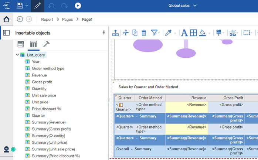Select the Overall - Summary cell
Viewport: 258px width, 160px height.
(x=140, y=151)
